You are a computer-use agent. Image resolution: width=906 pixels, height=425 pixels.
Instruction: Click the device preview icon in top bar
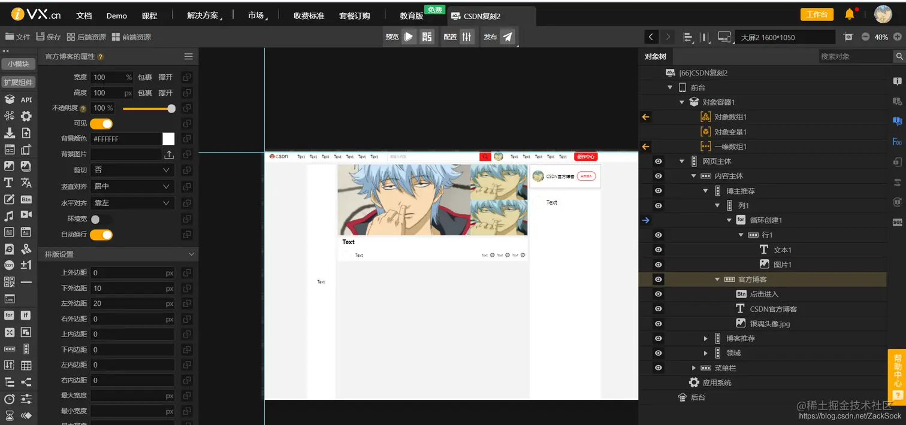(x=724, y=37)
